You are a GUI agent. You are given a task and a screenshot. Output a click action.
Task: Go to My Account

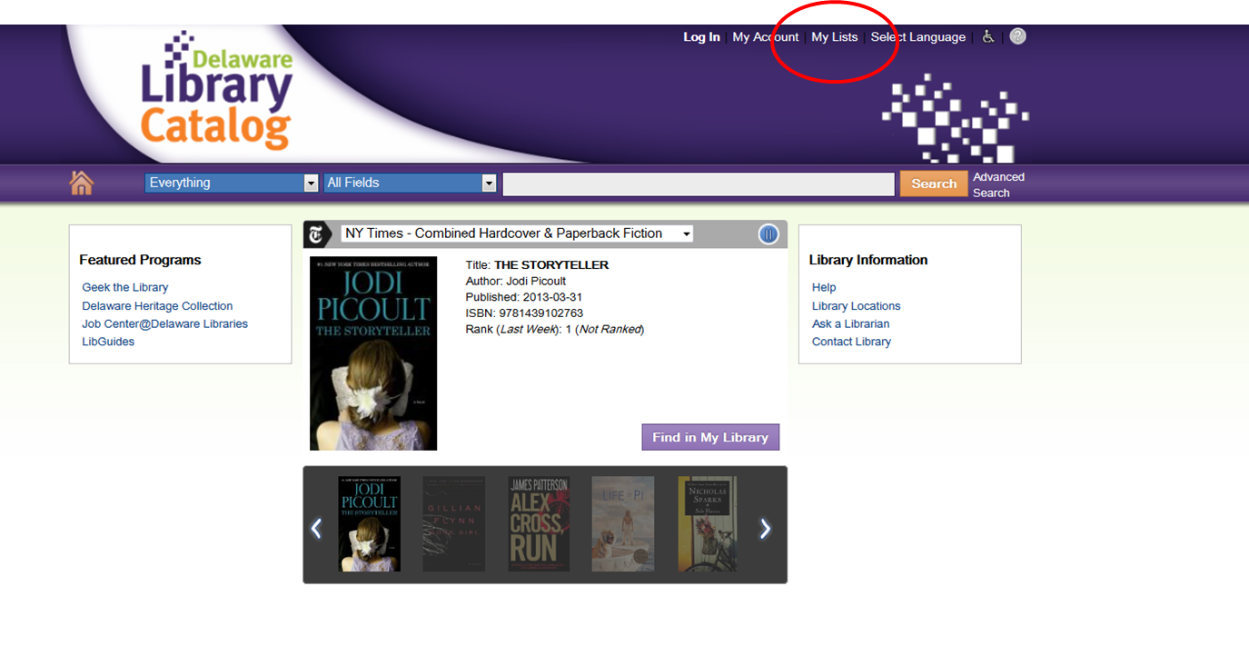click(x=765, y=37)
